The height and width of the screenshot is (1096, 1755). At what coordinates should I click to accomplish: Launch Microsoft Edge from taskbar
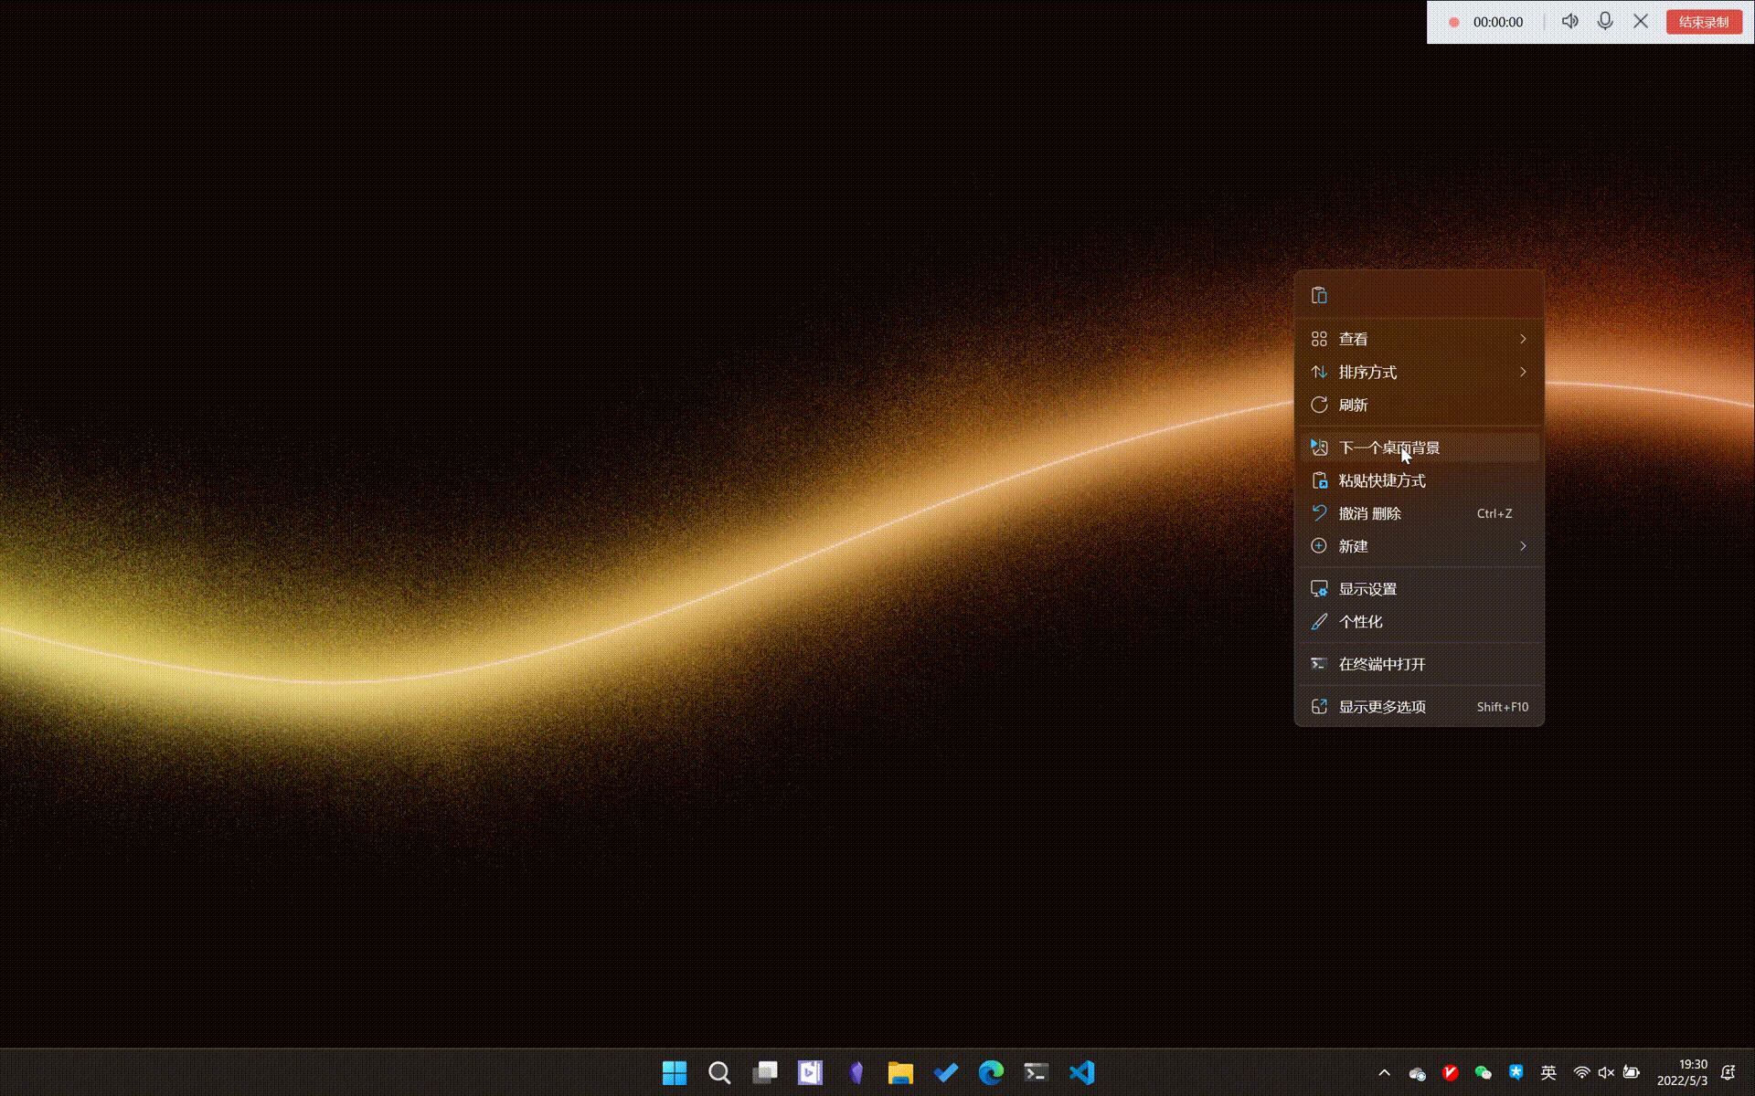[991, 1072]
